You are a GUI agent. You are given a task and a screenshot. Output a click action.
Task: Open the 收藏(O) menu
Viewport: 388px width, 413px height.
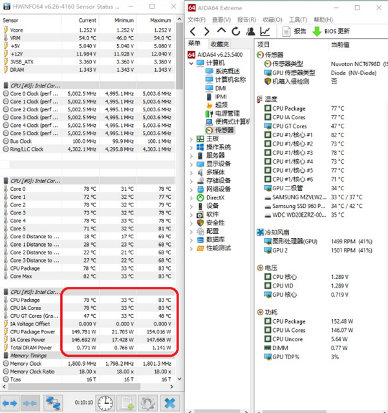tap(272, 20)
